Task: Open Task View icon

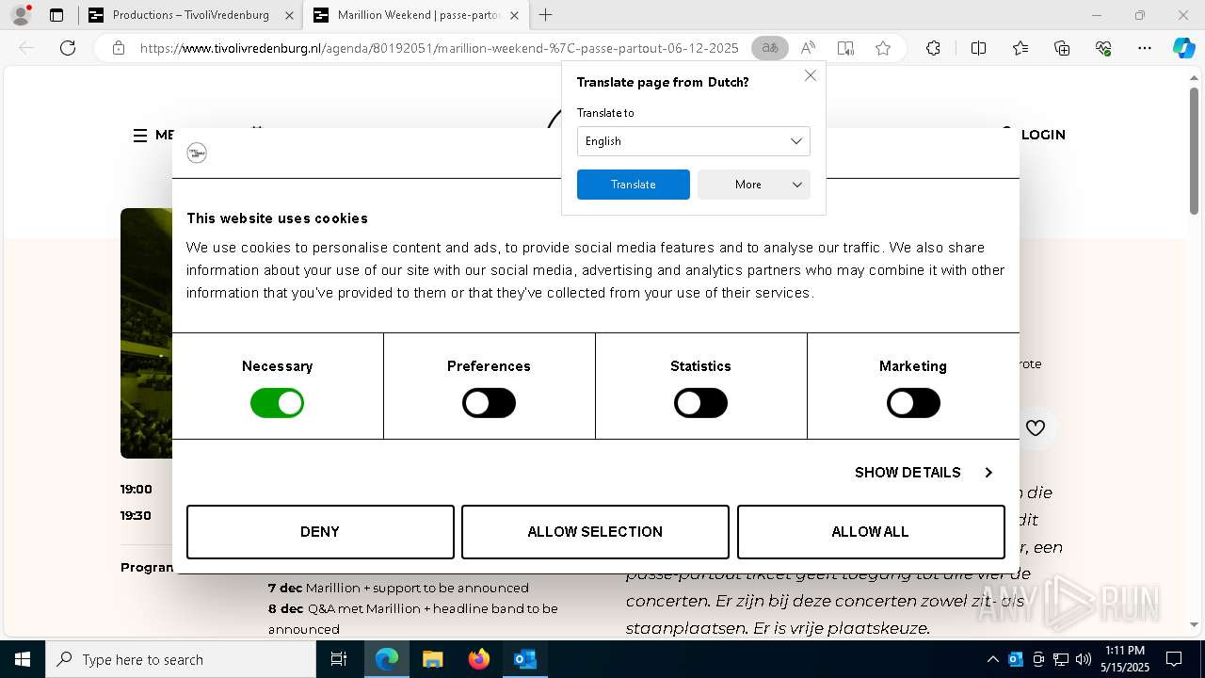Action: 339,659
